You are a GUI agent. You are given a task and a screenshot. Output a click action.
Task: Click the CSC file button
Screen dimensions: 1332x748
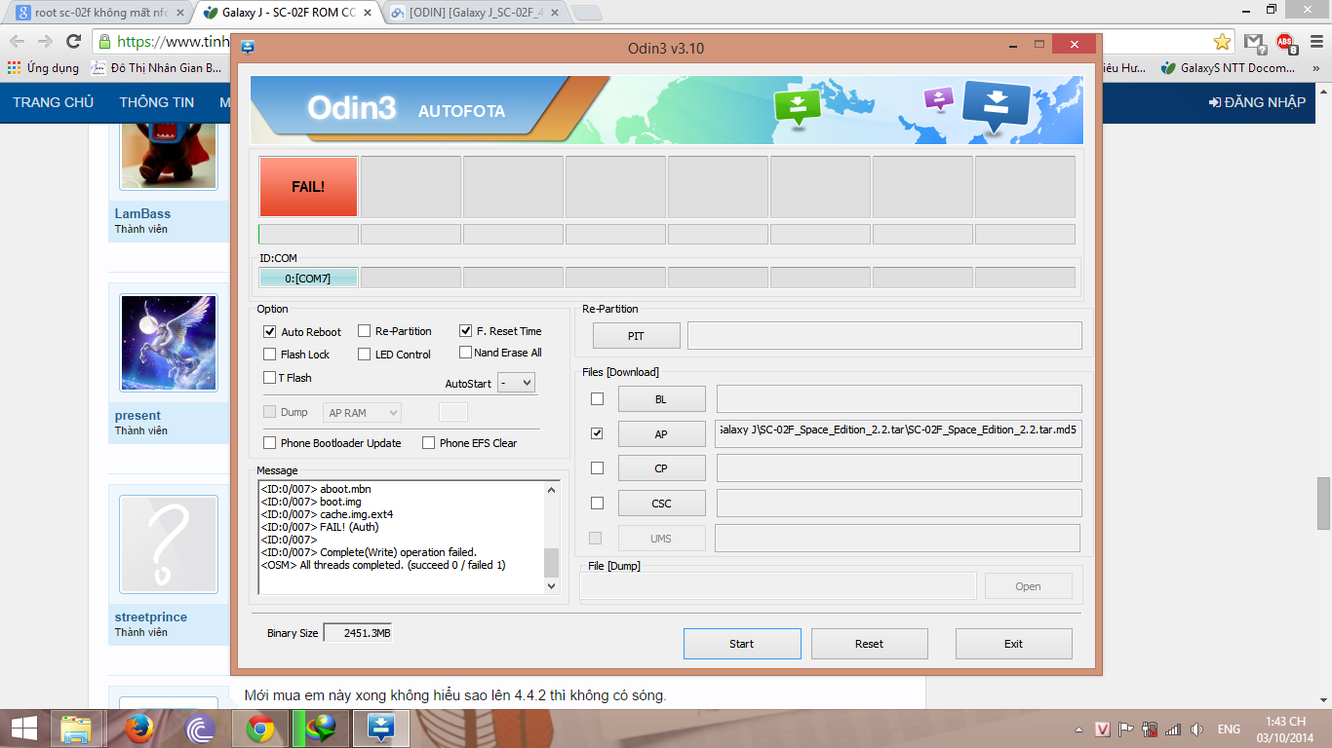pyautogui.click(x=661, y=504)
